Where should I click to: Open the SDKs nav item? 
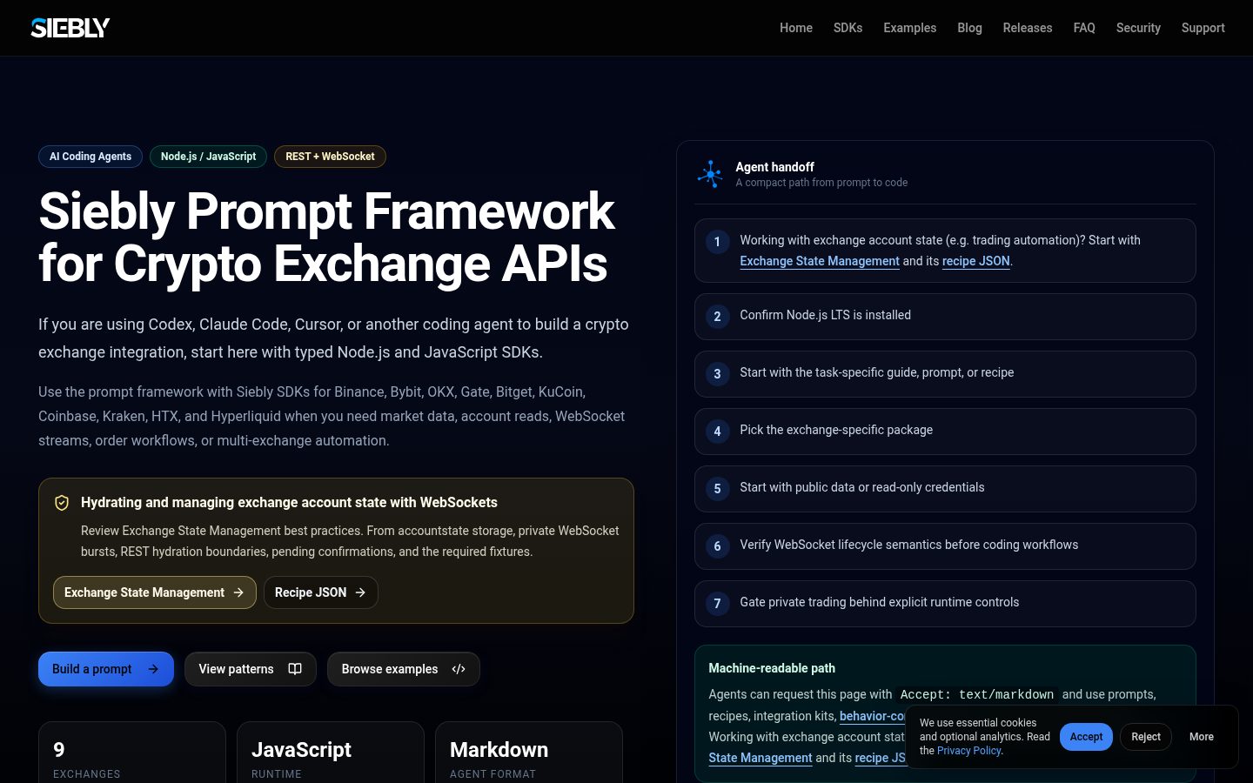[848, 28]
